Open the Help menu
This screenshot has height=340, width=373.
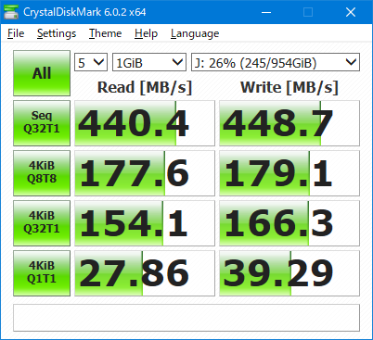pos(146,33)
